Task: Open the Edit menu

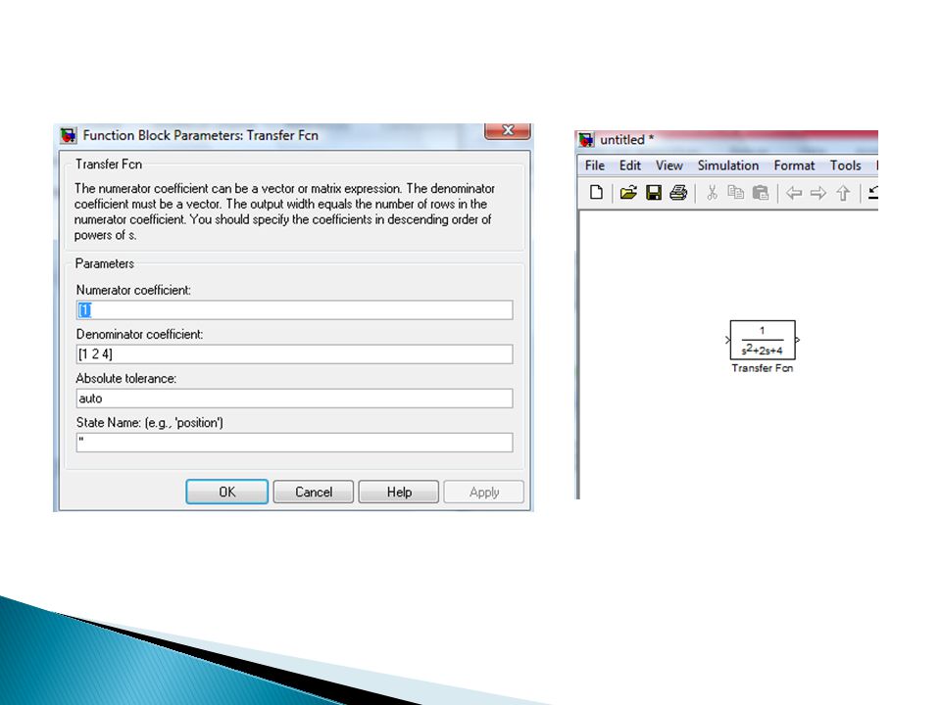Action: coord(630,165)
